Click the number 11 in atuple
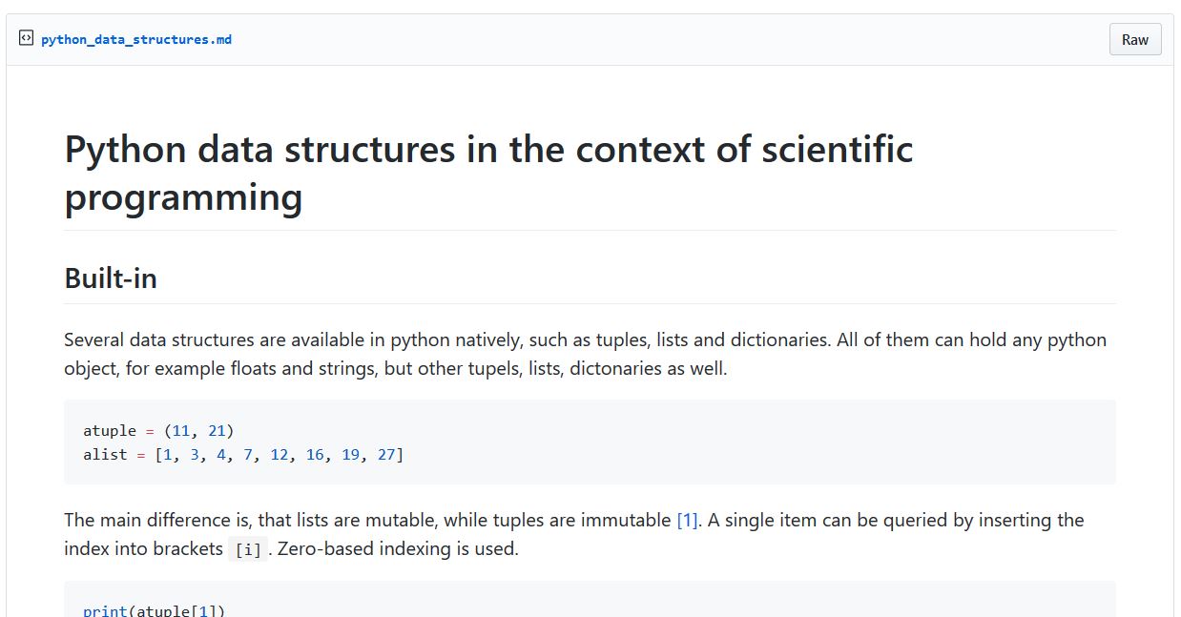Image resolution: width=1181 pixels, height=617 pixels. [x=181, y=431]
